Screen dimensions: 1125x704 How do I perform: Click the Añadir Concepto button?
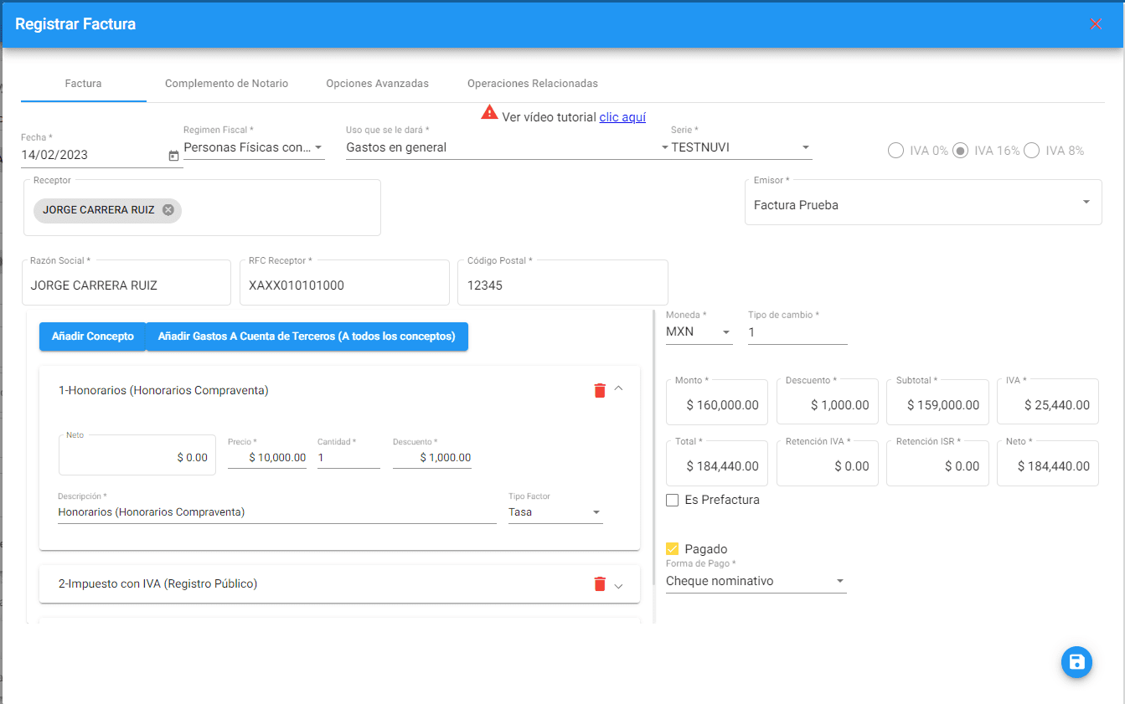click(93, 337)
